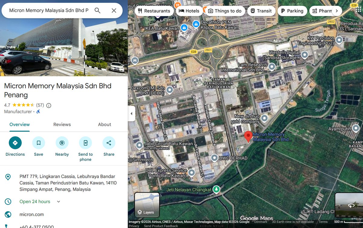Open Directions to Micron Memory
363x228 pixels.
point(15,143)
